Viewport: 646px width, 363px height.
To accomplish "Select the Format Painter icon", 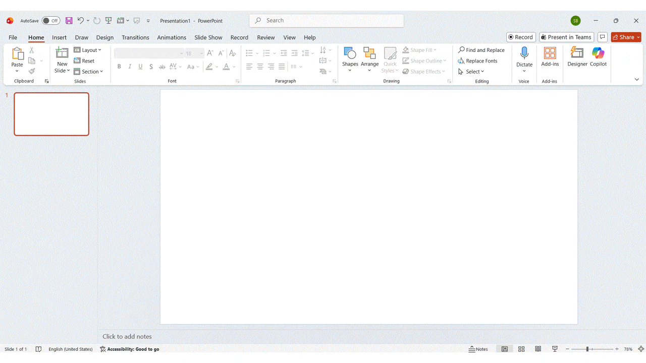I will pos(30,70).
